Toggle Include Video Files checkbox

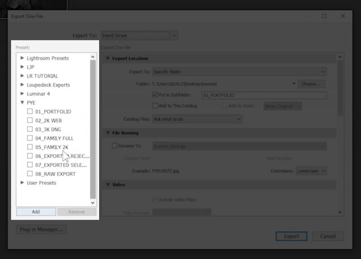[x=155, y=200]
